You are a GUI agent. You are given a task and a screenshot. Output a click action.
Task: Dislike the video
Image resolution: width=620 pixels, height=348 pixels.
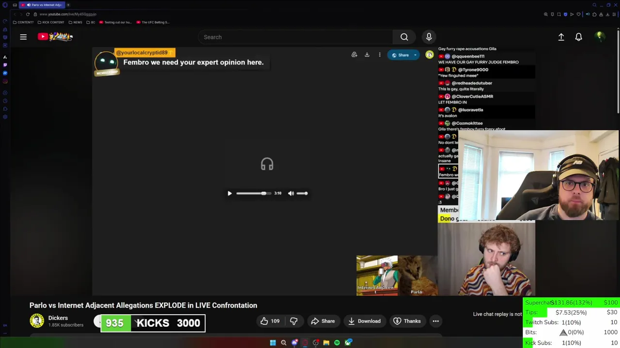pyautogui.click(x=294, y=321)
